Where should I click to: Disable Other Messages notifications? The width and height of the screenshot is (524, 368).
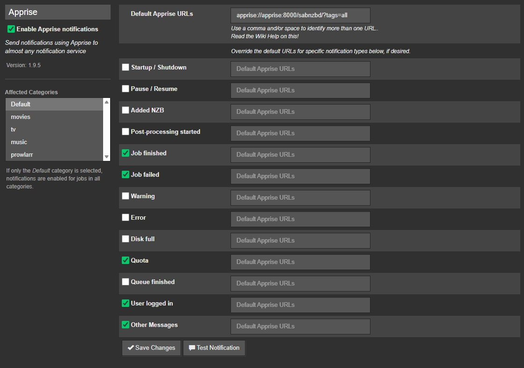coord(125,325)
